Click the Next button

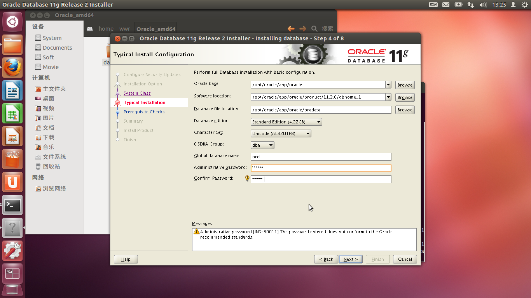click(351, 259)
